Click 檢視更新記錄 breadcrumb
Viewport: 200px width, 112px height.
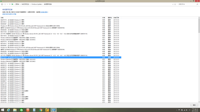48,4
